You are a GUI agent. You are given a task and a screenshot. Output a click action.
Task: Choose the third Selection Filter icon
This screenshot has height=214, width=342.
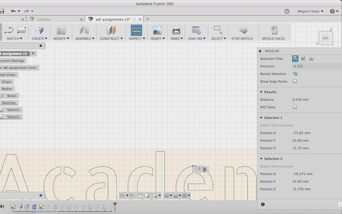point(311,59)
